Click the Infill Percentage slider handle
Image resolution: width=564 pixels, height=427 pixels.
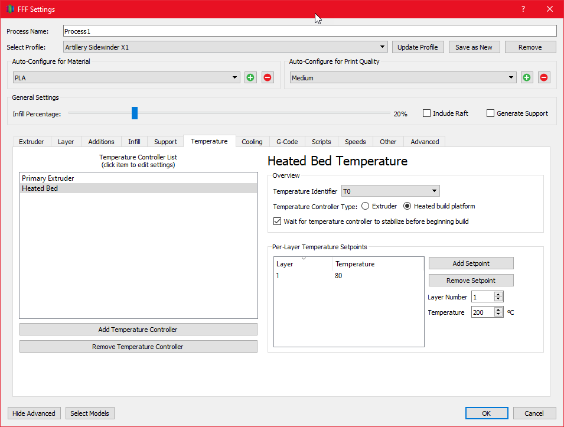coord(135,113)
